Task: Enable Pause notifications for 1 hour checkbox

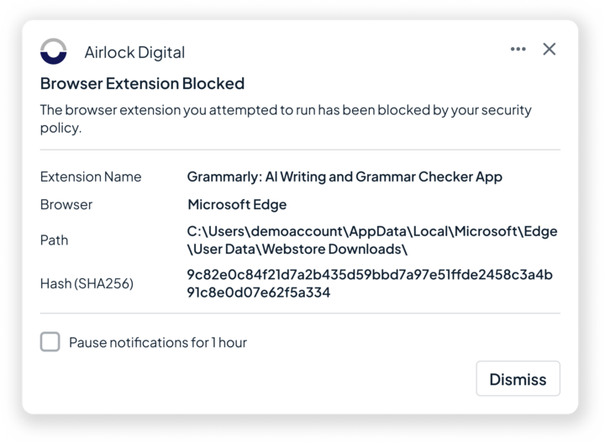Action: coord(50,342)
